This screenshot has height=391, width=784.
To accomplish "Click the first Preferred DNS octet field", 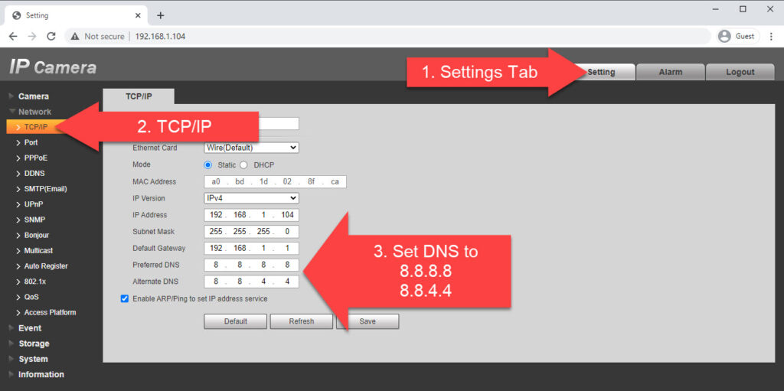I will pyautogui.click(x=215, y=266).
